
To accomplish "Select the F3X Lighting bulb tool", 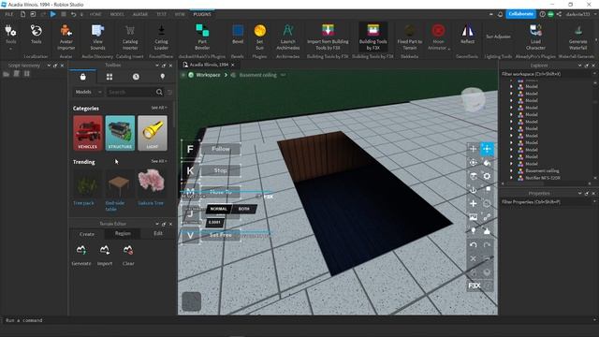I will (x=473, y=231).
